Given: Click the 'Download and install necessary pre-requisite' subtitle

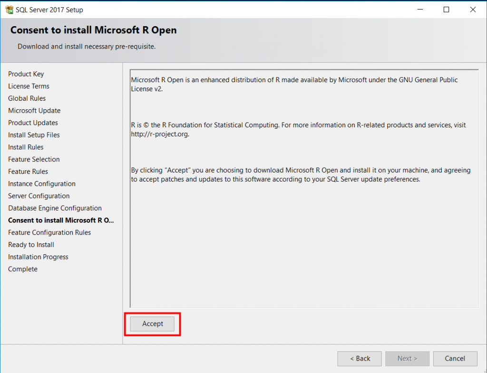Looking at the screenshot, I should (87, 47).
